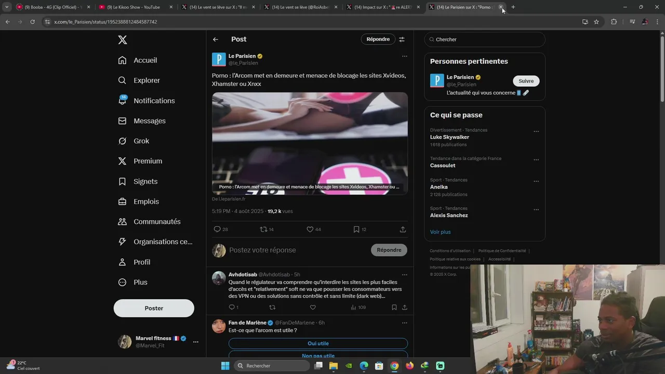Open more options on Avhdotisab's comment
This screenshot has width=665, height=374.
point(404,275)
